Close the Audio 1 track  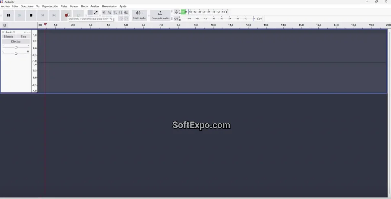3,32
